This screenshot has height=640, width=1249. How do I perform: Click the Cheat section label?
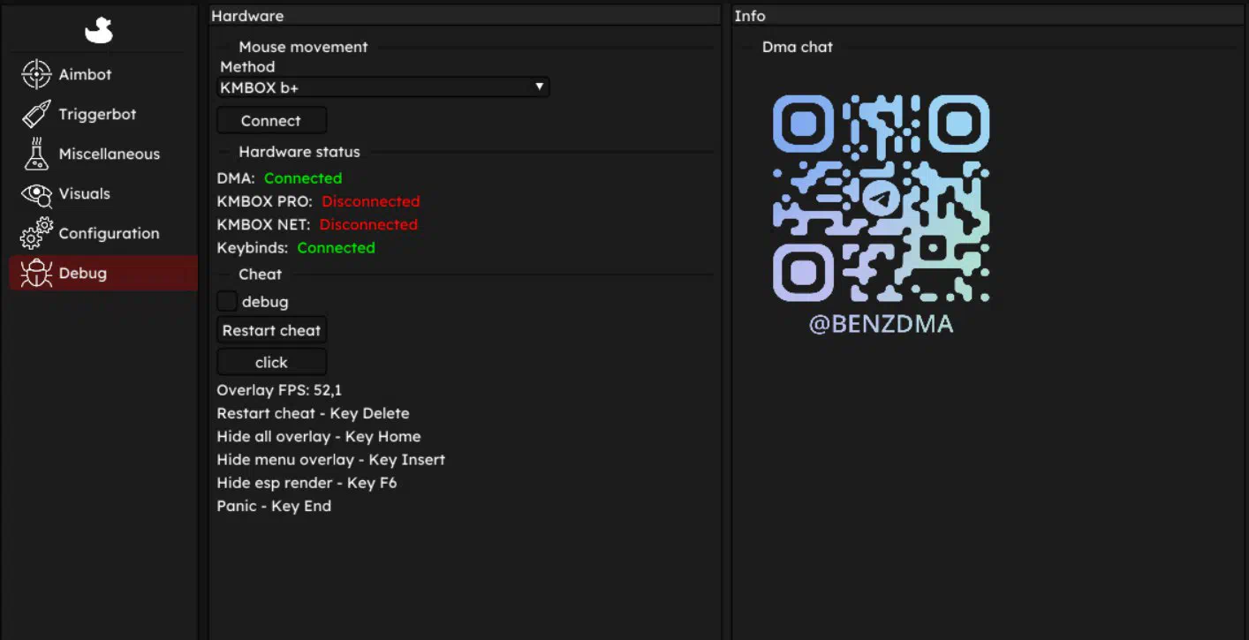[x=261, y=275]
